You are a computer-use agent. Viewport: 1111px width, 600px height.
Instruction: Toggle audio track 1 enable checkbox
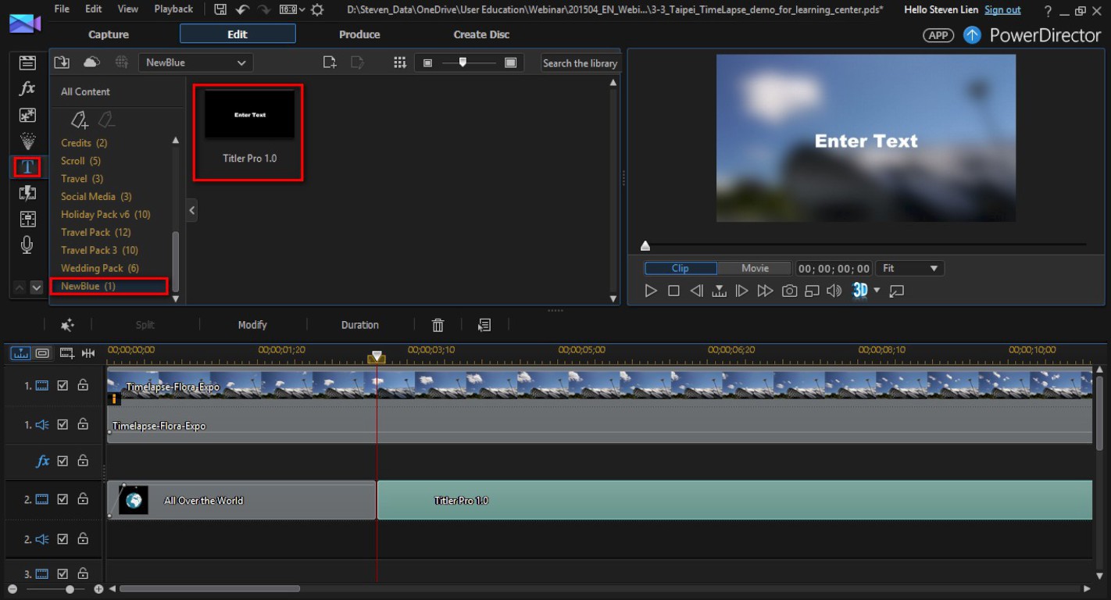click(63, 425)
